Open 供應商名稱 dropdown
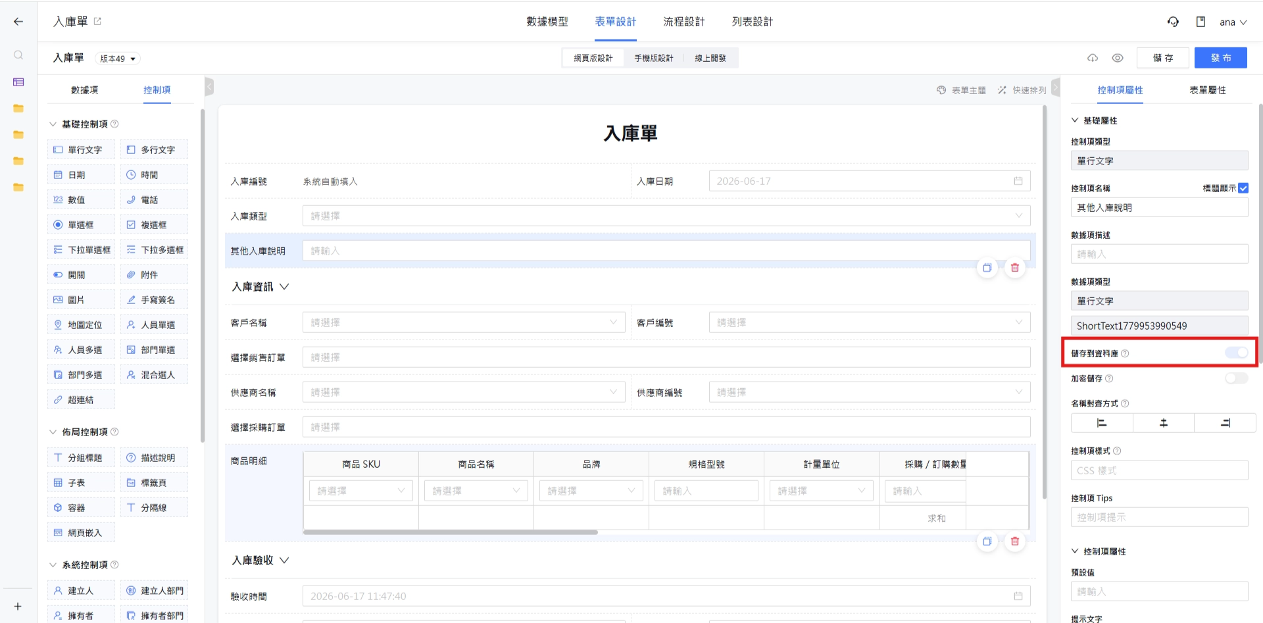This screenshot has height=623, width=1263. [464, 392]
